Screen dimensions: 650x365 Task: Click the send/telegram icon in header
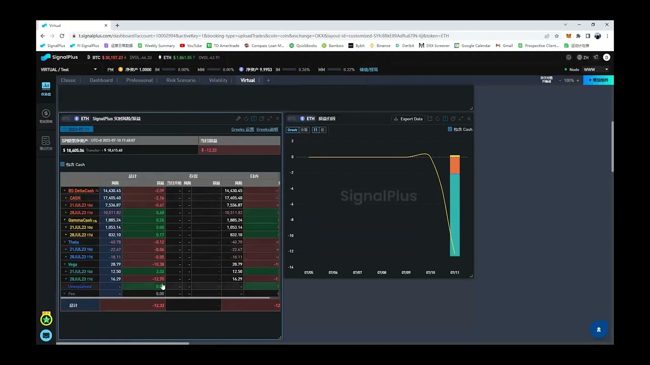point(596,57)
